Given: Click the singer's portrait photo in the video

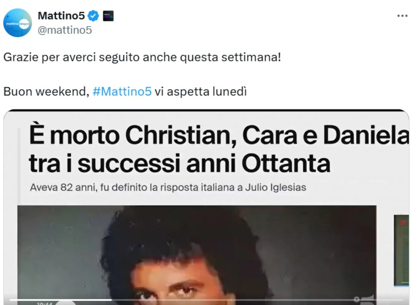Looking at the screenshot, I should pos(197,255).
